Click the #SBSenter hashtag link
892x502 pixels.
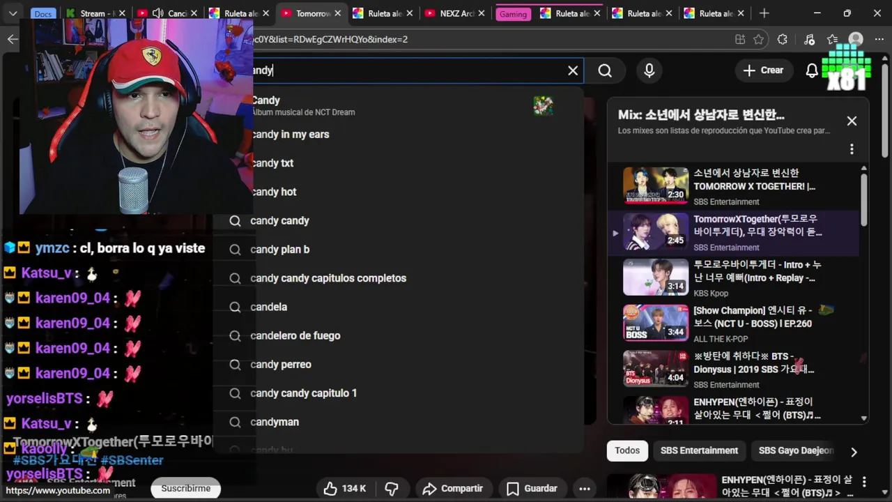pyautogui.click(x=132, y=460)
